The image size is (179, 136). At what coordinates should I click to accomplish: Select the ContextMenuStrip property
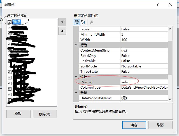coord(124,50)
